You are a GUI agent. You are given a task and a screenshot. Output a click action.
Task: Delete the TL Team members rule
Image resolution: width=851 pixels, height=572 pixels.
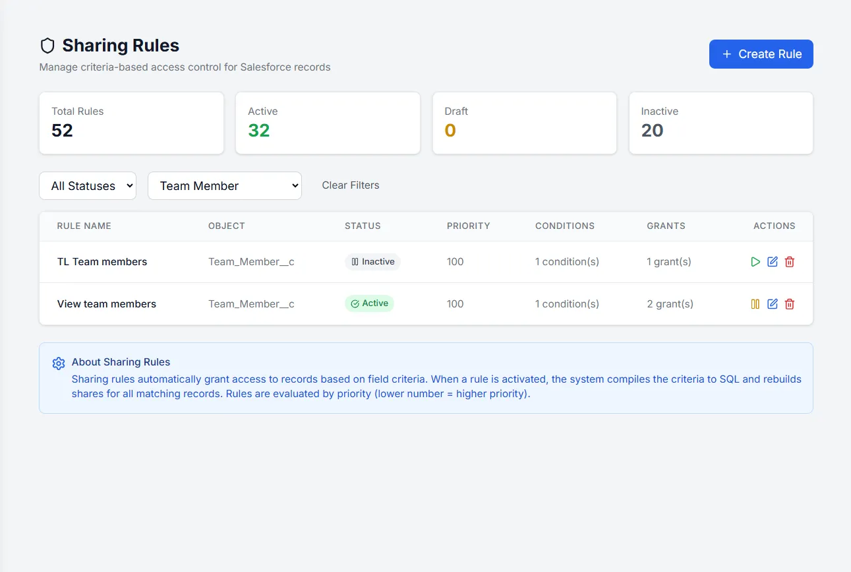point(790,262)
